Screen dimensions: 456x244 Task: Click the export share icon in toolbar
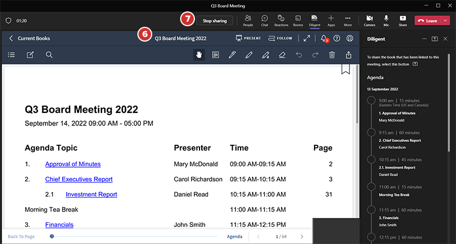pyautogui.click(x=349, y=55)
